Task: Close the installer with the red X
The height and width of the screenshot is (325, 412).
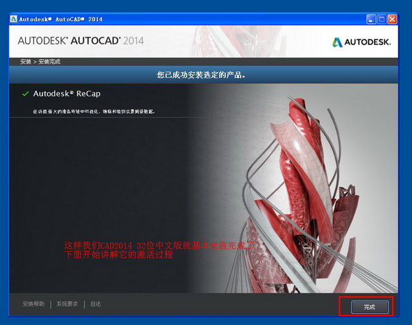Action: coord(392,19)
